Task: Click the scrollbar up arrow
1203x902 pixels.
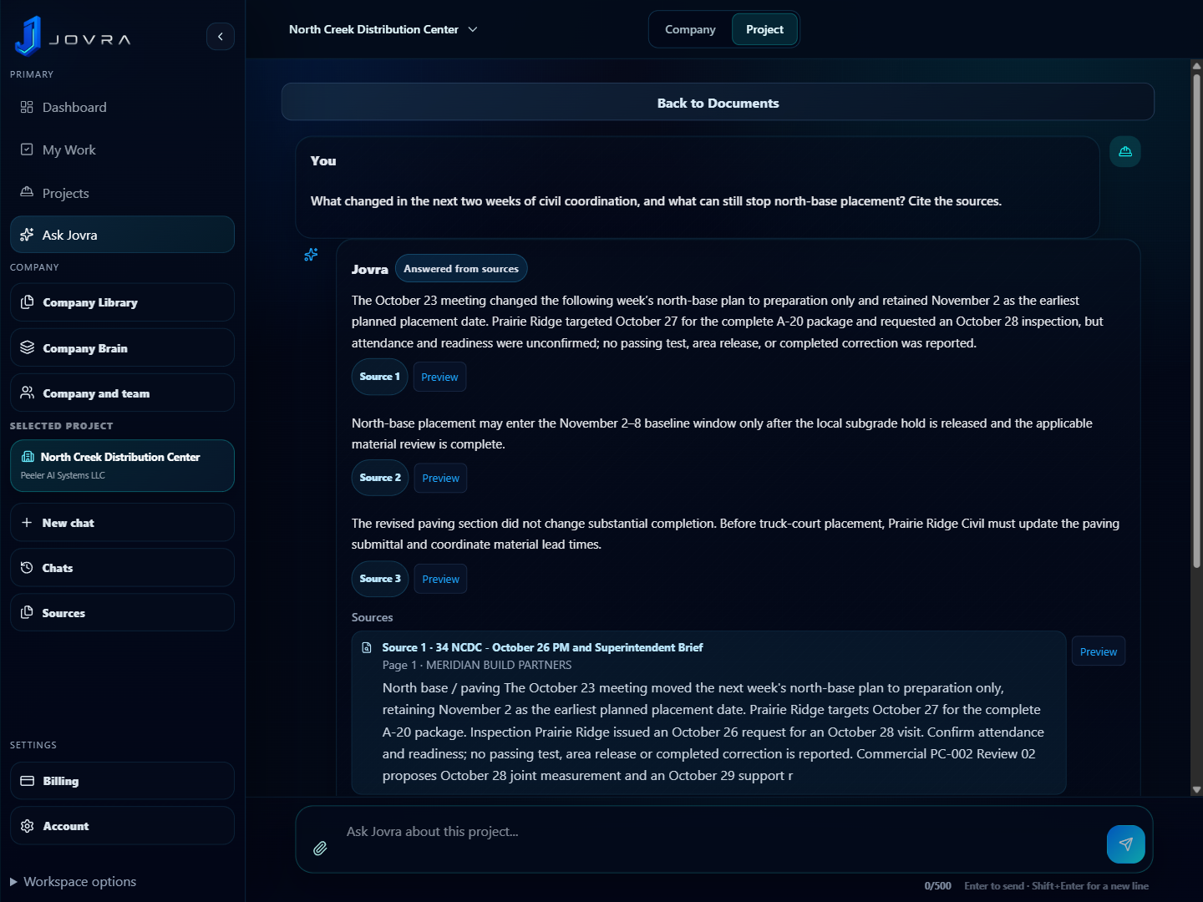Action: (1196, 65)
